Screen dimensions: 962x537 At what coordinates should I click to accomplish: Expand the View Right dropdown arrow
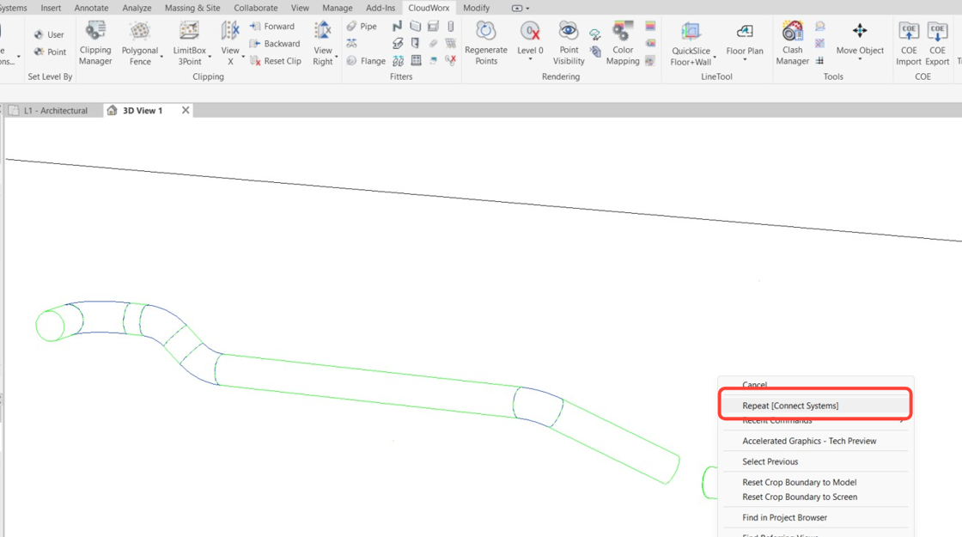click(x=336, y=57)
